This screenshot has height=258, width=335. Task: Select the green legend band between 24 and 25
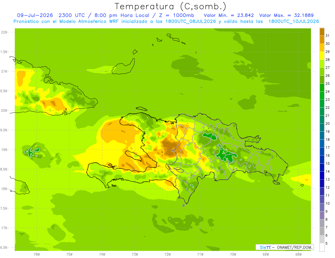(x=322, y=87)
